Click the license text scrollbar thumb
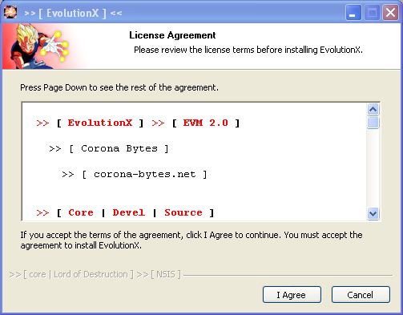Viewport: 403px width, 315px height. coord(373,123)
